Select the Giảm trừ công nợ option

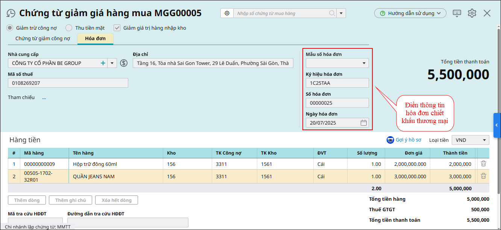click(10, 28)
